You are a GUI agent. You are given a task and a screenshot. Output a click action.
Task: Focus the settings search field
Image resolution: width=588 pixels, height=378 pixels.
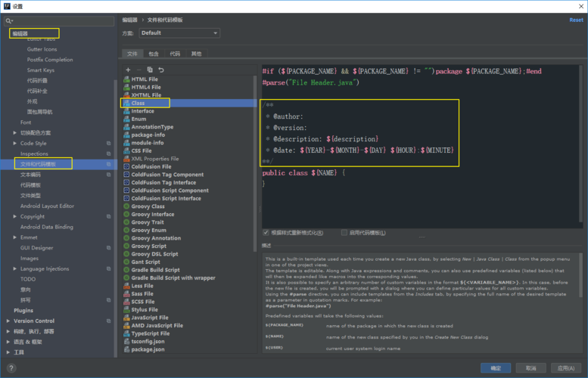click(59, 21)
